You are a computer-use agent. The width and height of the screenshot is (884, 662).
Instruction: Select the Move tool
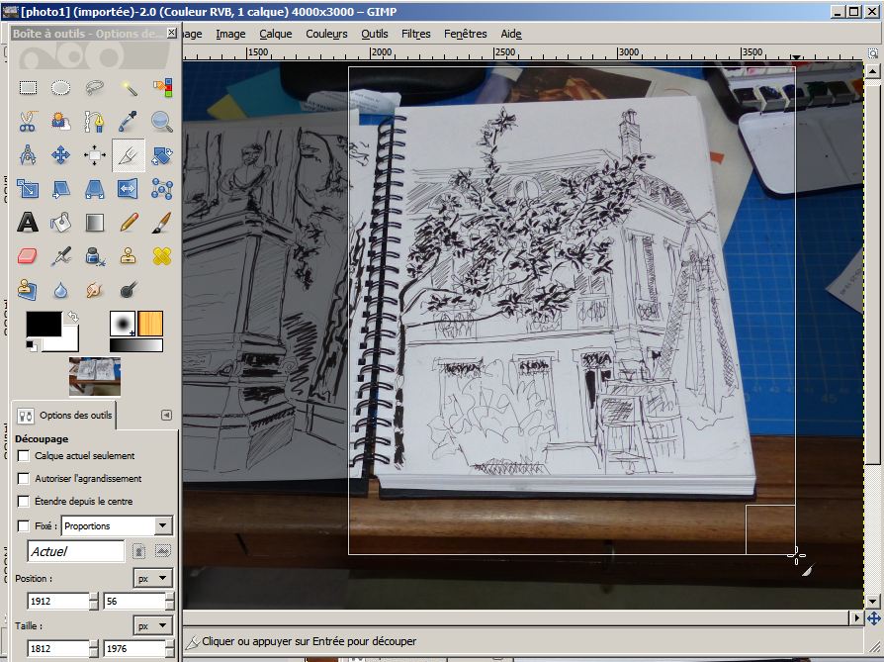tap(61, 155)
